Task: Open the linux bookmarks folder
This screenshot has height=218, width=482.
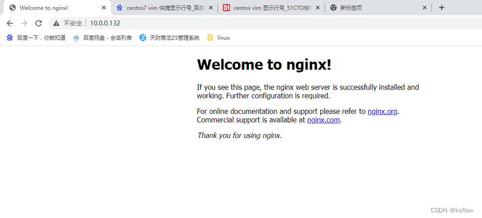Action: pyautogui.click(x=218, y=38)
